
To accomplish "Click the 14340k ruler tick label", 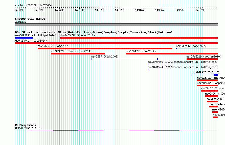I will (140, 10).
